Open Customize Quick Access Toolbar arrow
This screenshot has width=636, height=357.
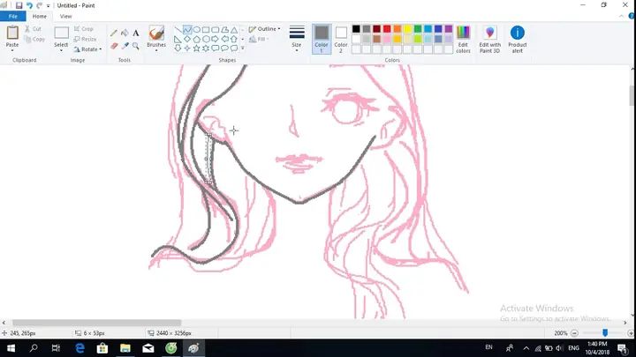(x=48, y=6)
